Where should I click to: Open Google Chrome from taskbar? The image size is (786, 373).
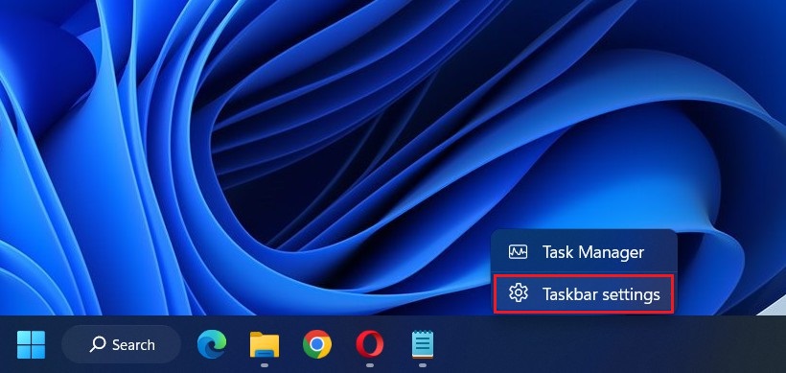tap(317, 345)
